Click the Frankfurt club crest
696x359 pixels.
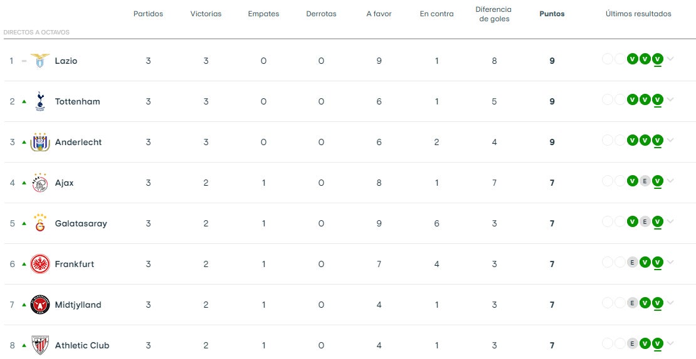(40, 264)
